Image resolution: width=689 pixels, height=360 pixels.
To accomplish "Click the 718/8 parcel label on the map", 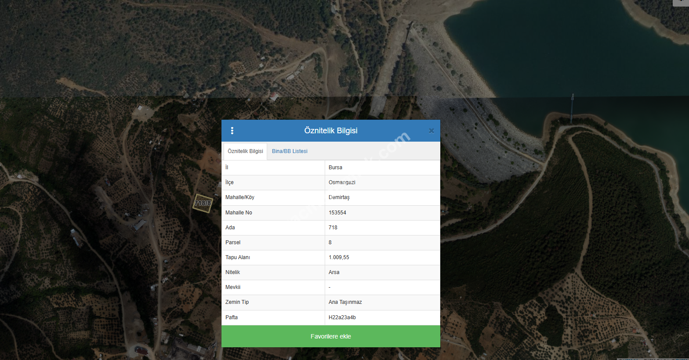I will pyautogui.click(x=203, y=203).
